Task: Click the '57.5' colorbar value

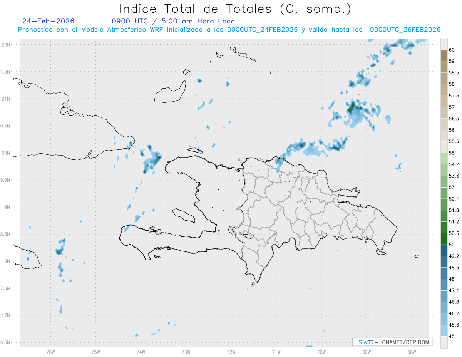Action: pos(454,96)
